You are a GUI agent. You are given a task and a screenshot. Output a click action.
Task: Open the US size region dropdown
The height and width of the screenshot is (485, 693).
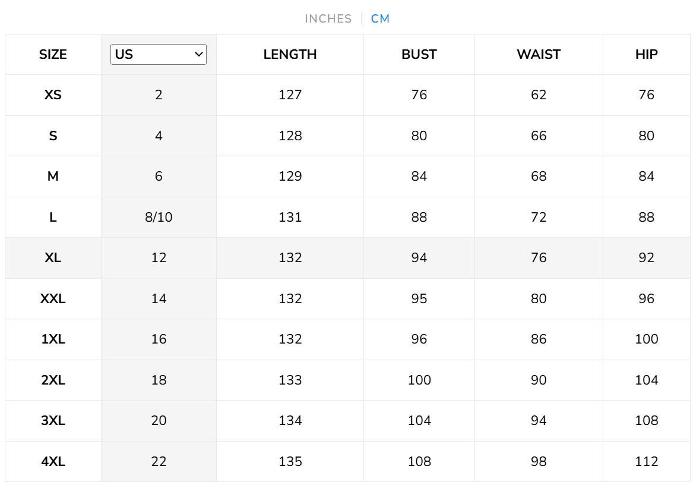tap(159, 55)
